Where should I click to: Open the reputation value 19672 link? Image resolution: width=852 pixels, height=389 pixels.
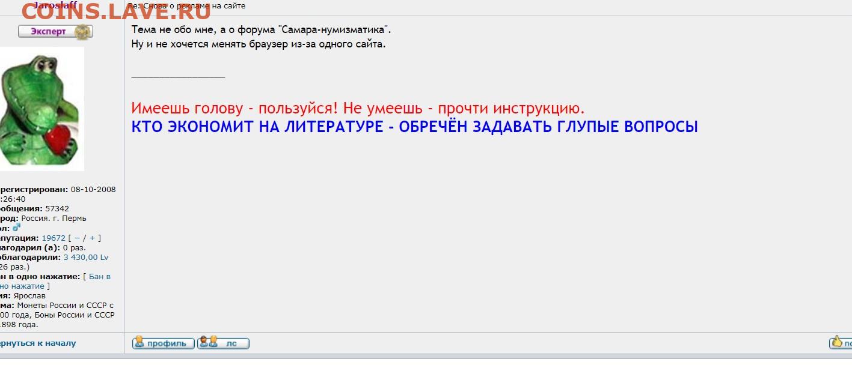coord(54,238)
